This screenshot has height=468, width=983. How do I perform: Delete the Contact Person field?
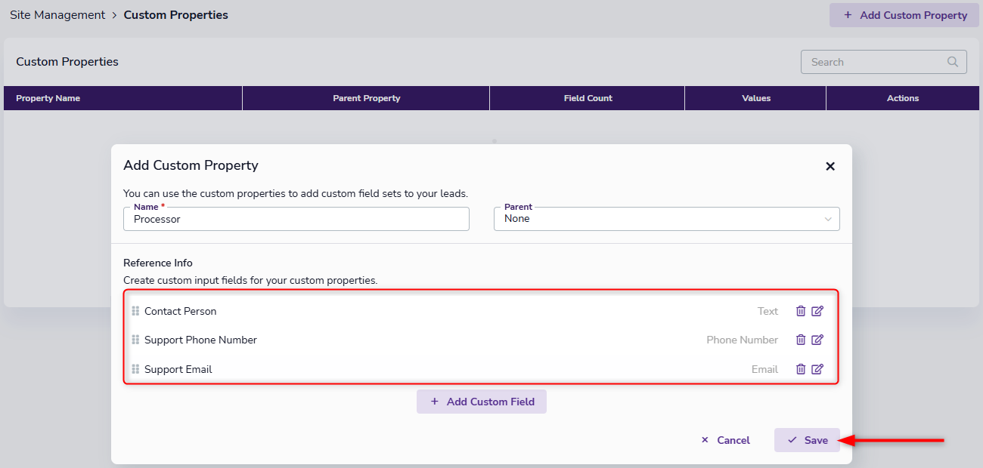[x=801, y=311]
